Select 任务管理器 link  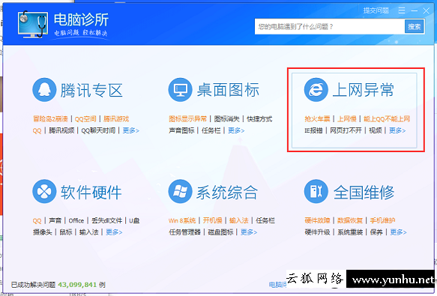tap(185, 232)
